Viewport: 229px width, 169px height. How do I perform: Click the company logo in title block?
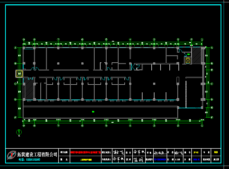pyautogui.click(x=11, y=155)
